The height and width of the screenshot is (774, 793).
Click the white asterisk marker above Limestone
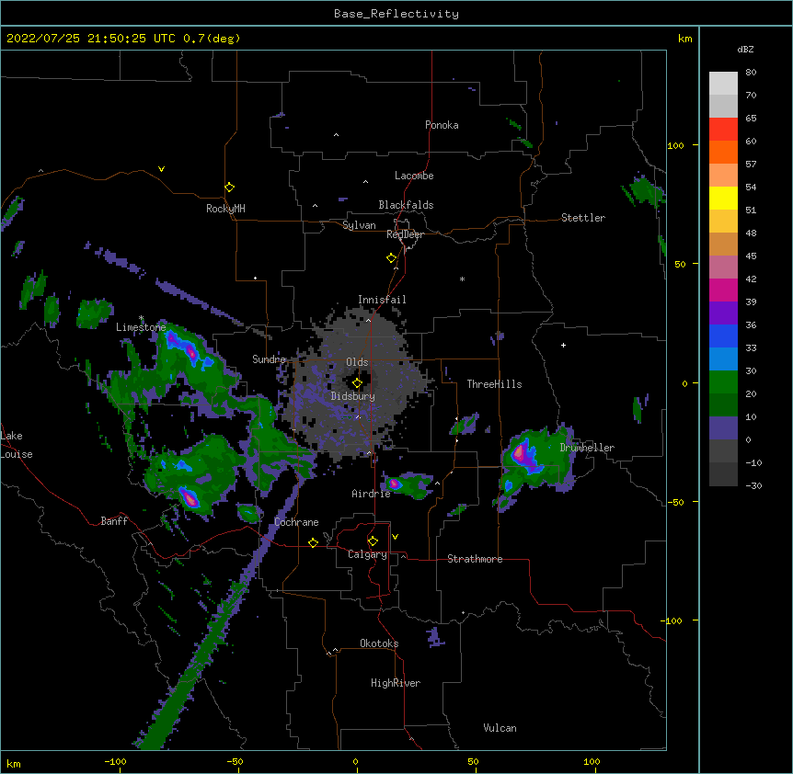coord(142,318)
